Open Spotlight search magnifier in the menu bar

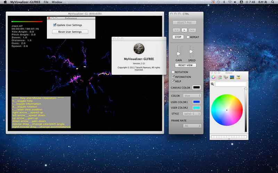click(x=272, y=2)
